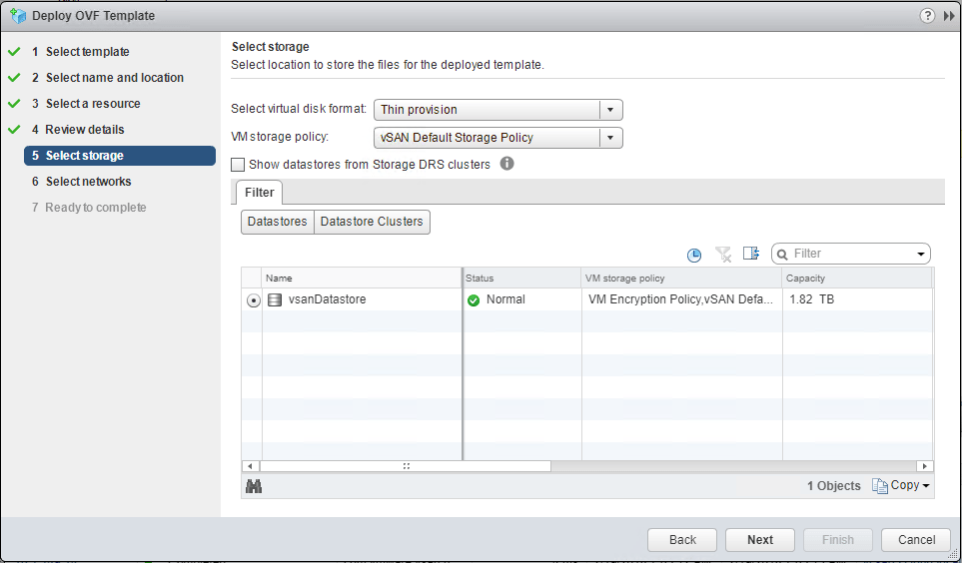
Task: Click the binoculars find icon
Action: pos(254,486)
